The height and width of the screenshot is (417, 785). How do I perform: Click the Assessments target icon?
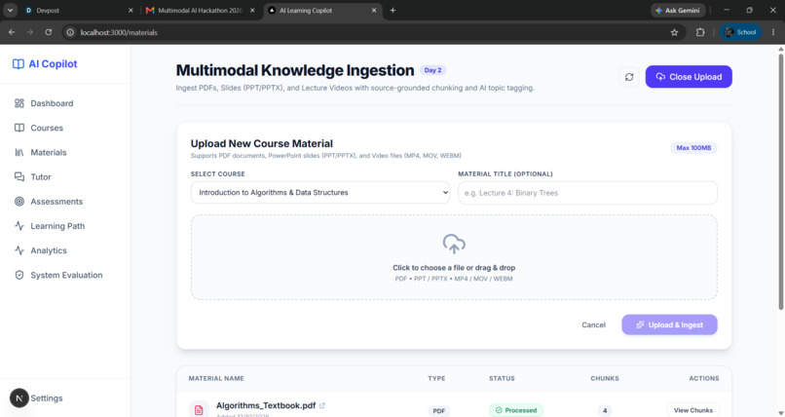(x=19, y=202)
